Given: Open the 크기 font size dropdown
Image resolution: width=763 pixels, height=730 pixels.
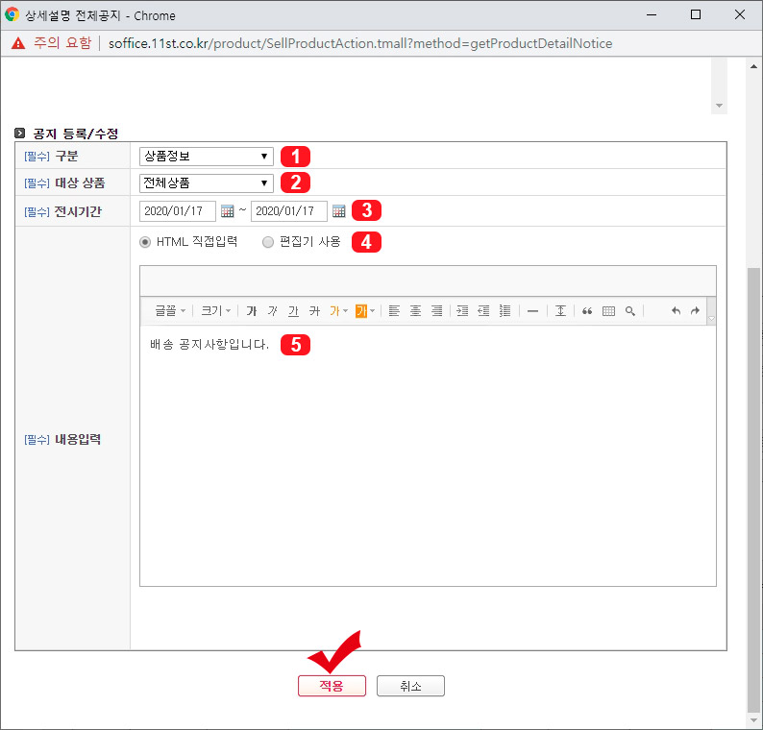Looking at the screenshot, I should pos(215,311).
